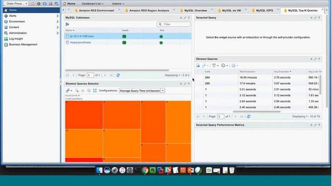Select the ip-10-1-4-128/trans database row

(128, 36)
